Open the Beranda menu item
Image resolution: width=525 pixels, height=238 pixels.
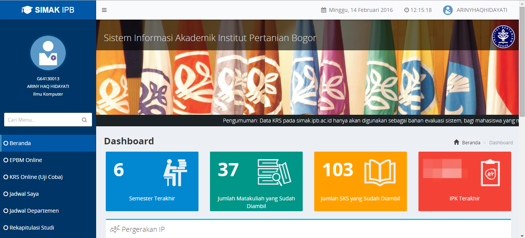(20, 143)
